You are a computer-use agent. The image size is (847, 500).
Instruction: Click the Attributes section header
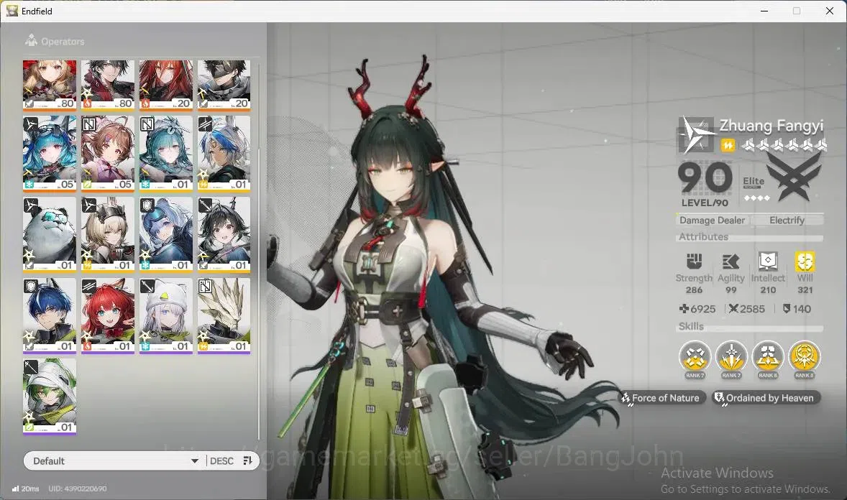click(x=704, y=236)
